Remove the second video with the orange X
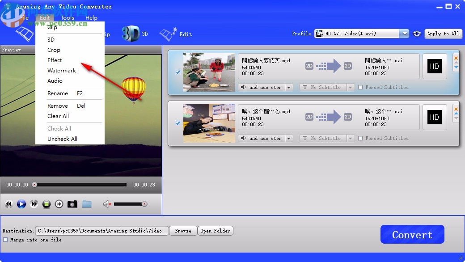The image size is (465, 262). pos(456,109)
